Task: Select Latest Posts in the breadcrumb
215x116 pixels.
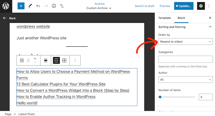Action: 27,114
